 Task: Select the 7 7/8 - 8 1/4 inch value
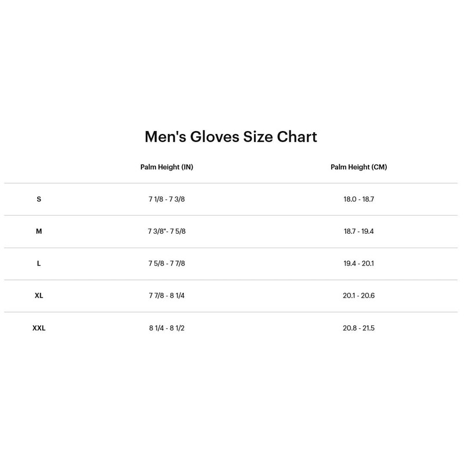(166, 296)
